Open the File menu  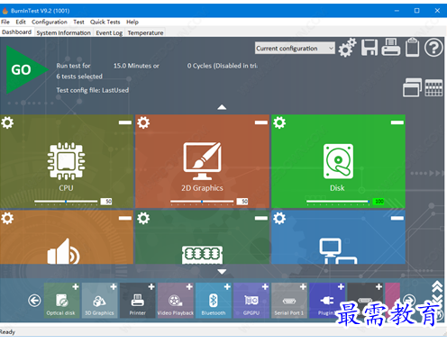click(5, 22)
